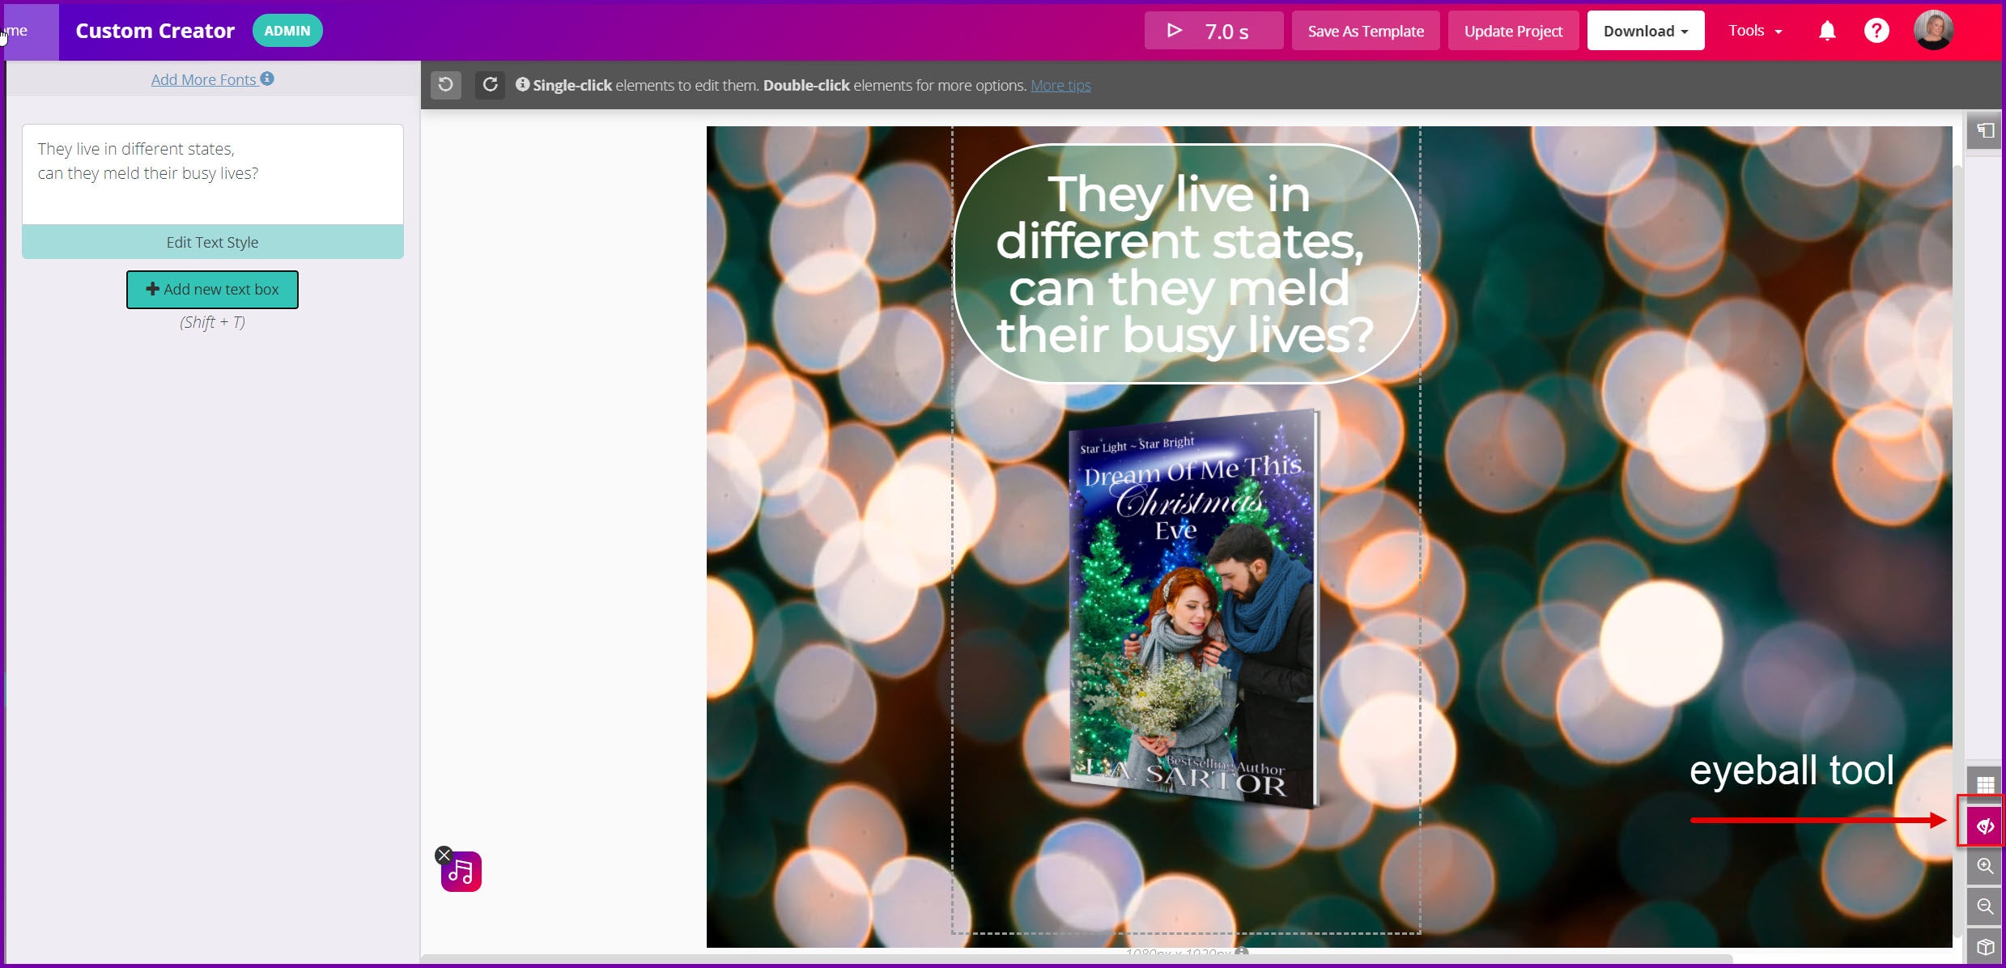
Task: Open the user profile avatar menu
Action: 1933,31
